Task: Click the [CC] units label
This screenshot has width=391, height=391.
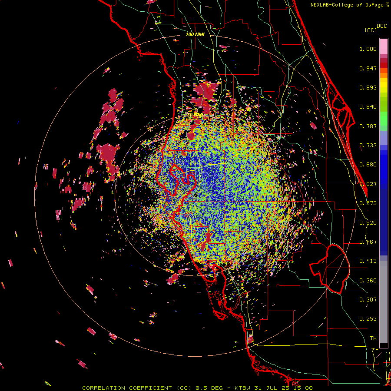Action: (x=371, y=30)
